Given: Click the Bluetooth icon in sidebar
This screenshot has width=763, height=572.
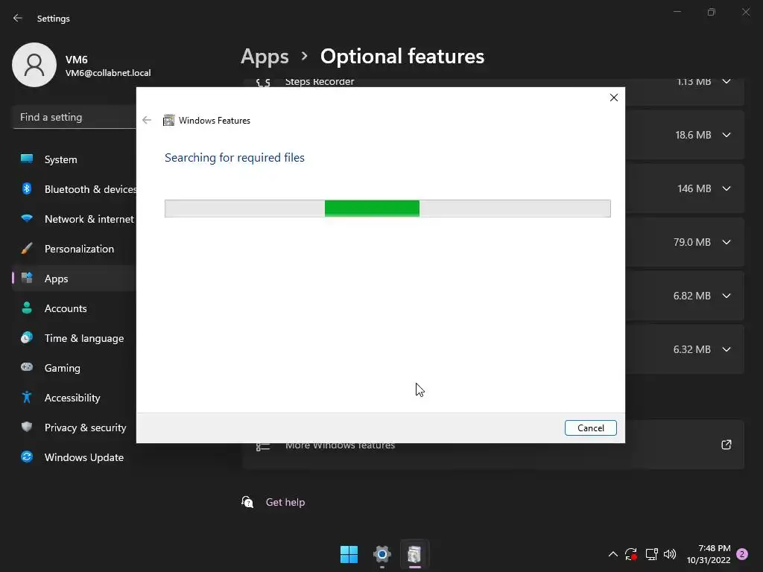Looking at the screenshot, I should pos(27,188).
